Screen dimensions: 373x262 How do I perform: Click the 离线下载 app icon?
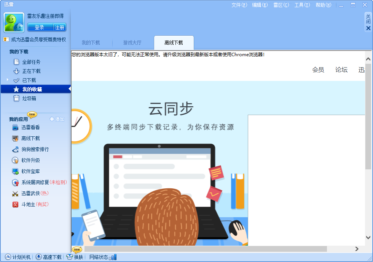[x=15, y=138]
